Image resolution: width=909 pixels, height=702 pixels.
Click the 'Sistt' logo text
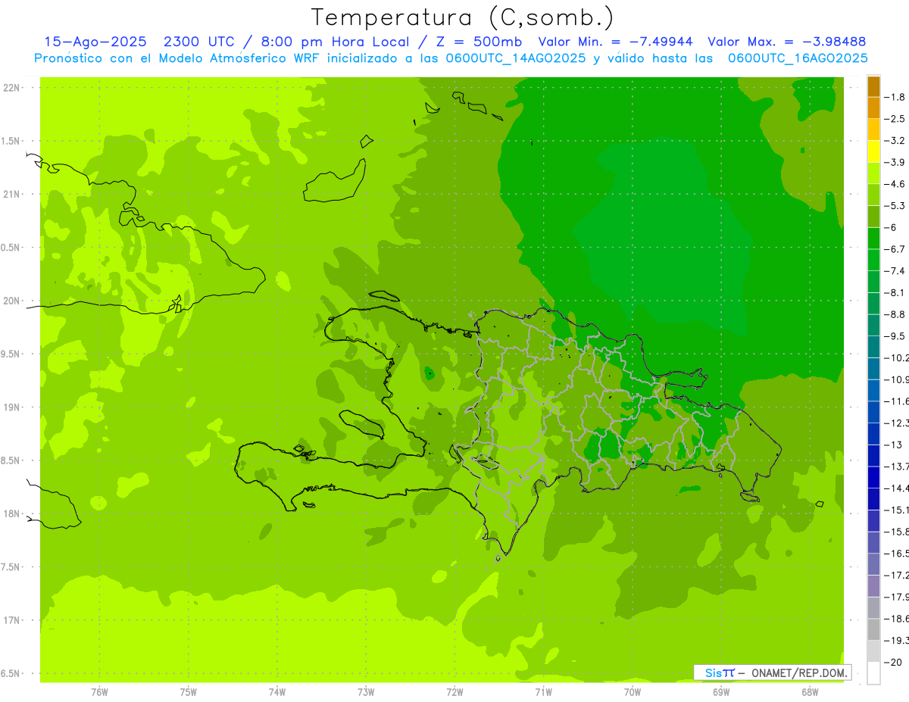(x=720, y=672)
